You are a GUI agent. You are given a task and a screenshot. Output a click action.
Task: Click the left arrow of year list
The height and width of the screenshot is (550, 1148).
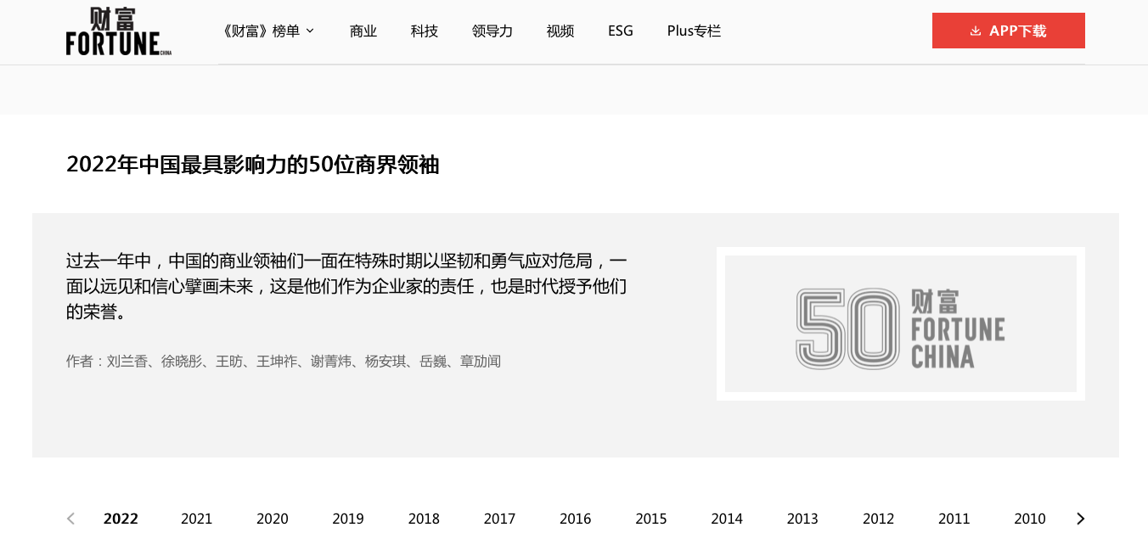pos(71,519)
